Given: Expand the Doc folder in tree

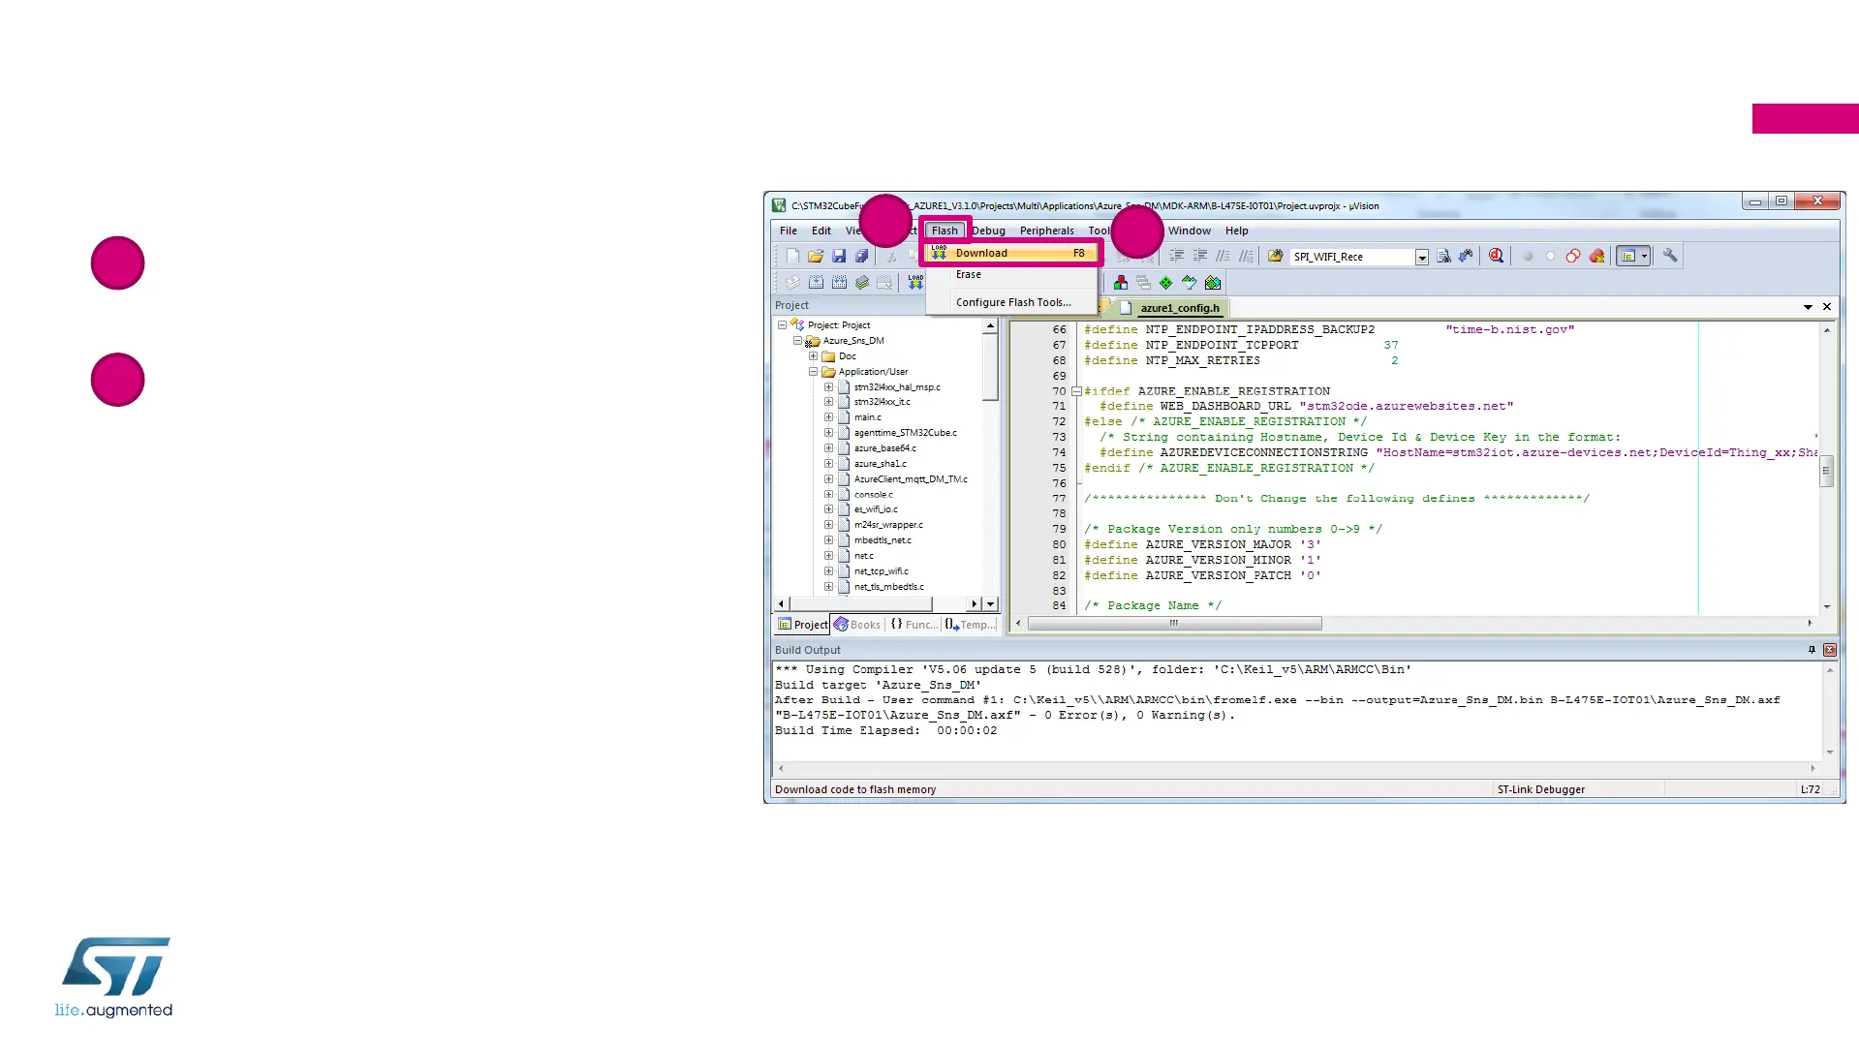Looking at the screenshot, I should [814, 356].
